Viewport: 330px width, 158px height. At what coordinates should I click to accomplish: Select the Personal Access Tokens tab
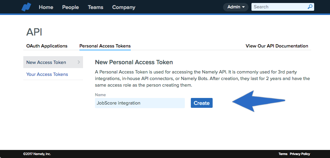pyautogui.click(x=105, y=46)
